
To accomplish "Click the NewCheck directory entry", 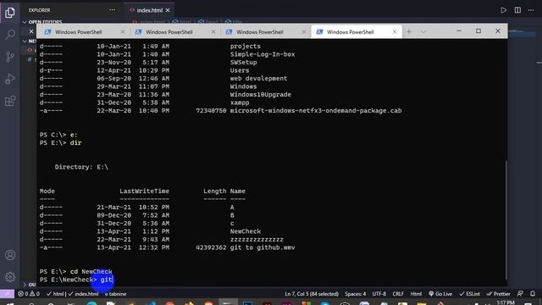I will click(246, 231).
